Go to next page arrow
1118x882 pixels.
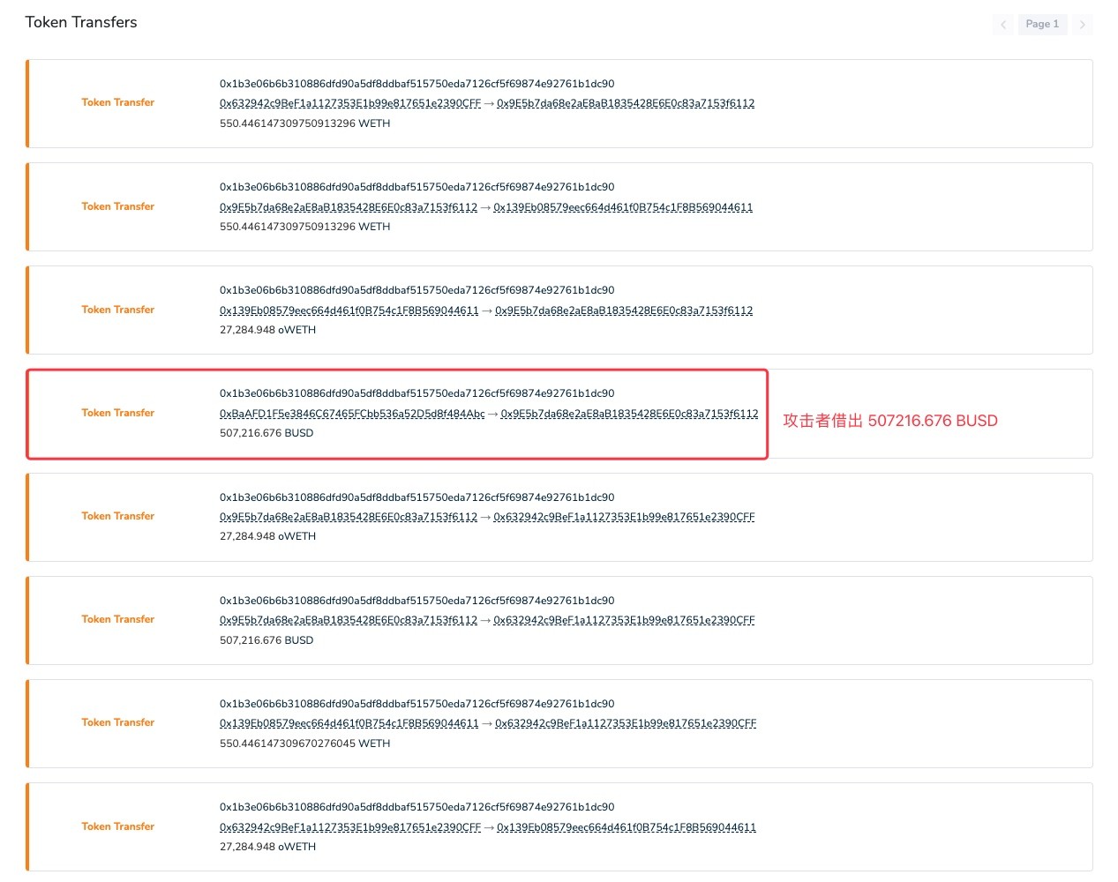[1082, 25]
